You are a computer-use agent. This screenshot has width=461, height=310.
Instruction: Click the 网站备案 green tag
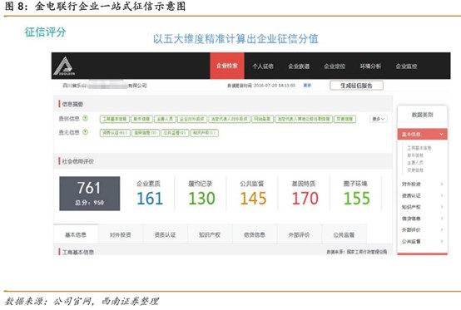[263, 119]
